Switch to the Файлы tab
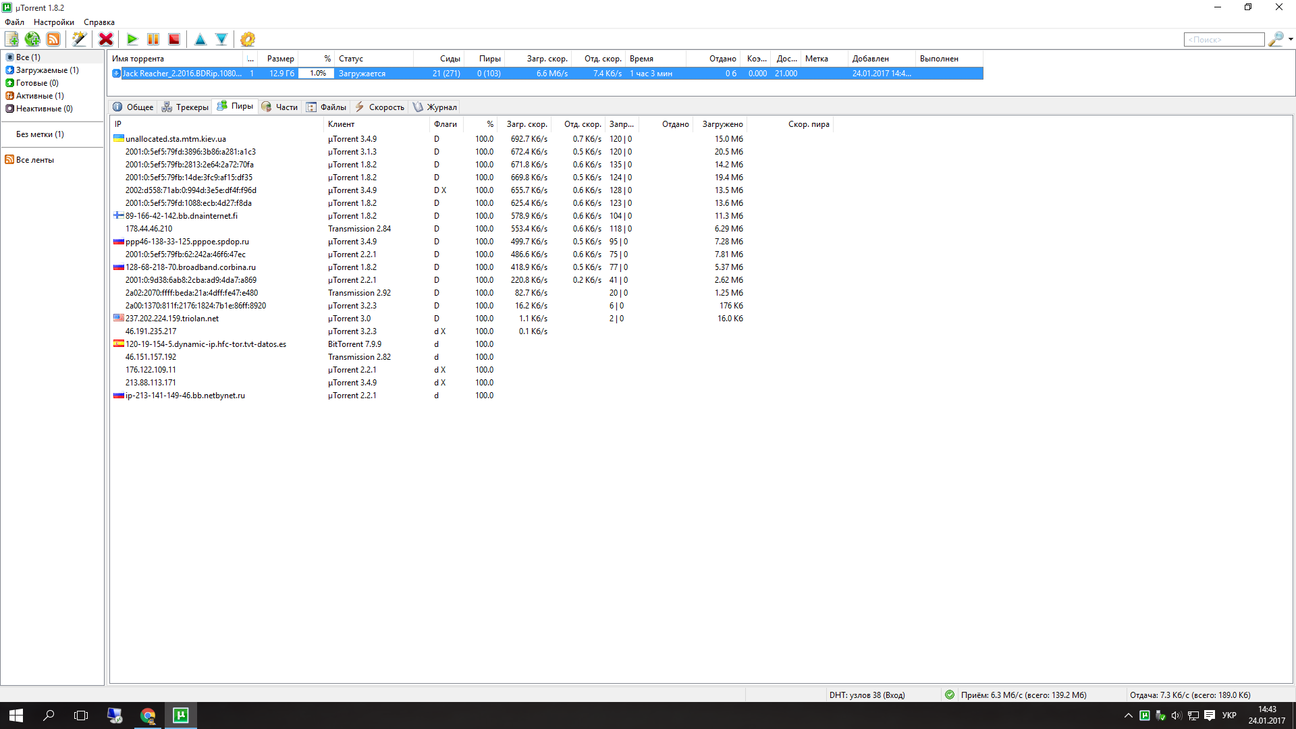 (327, 107)
